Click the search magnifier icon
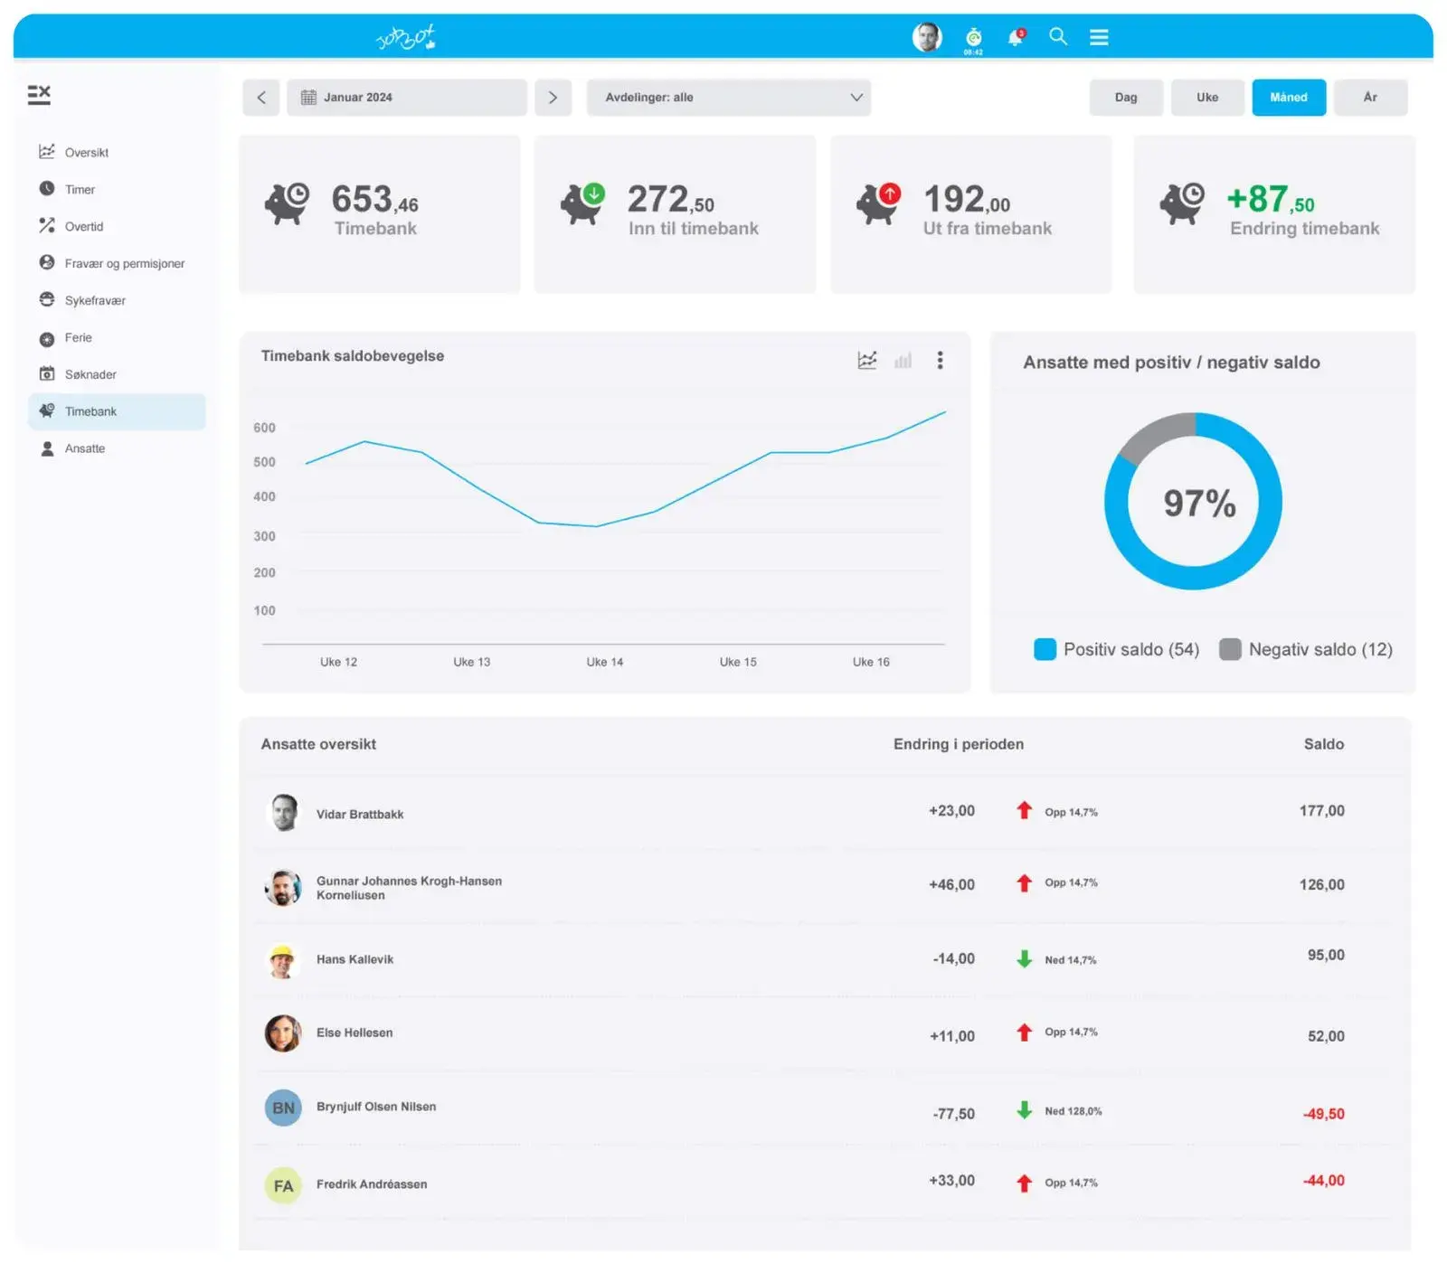Image resolution: width=1447 pixels, height=1264 pixels. click(x=1057, y=36)
